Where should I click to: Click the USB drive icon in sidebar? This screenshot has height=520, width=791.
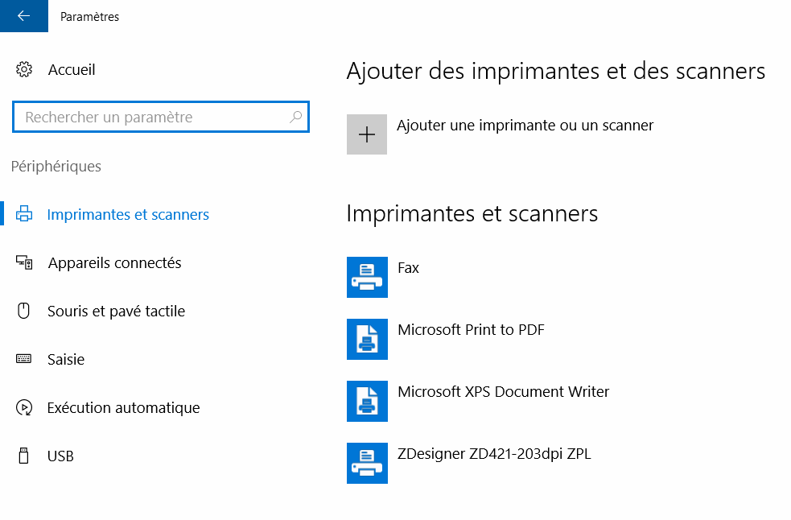pos(24,456)
